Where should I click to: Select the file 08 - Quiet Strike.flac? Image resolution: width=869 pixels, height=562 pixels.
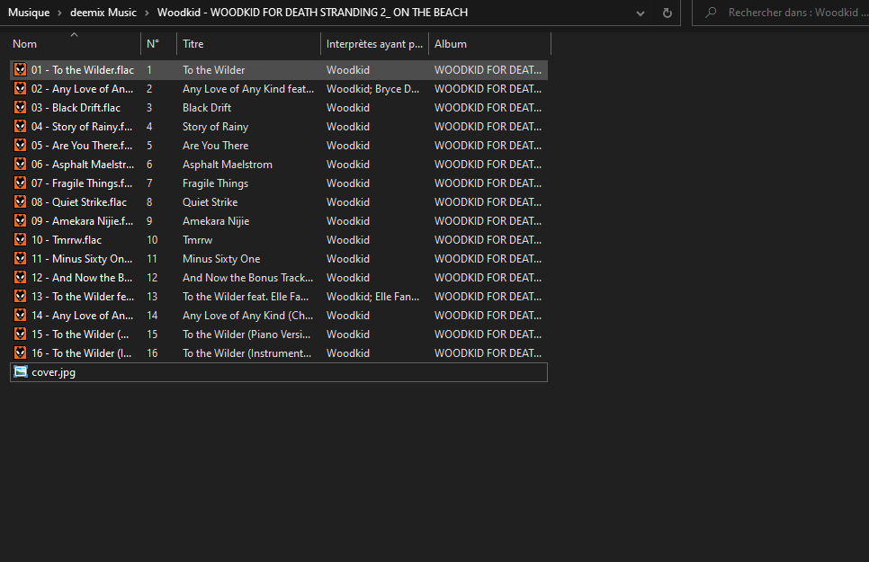79,201
